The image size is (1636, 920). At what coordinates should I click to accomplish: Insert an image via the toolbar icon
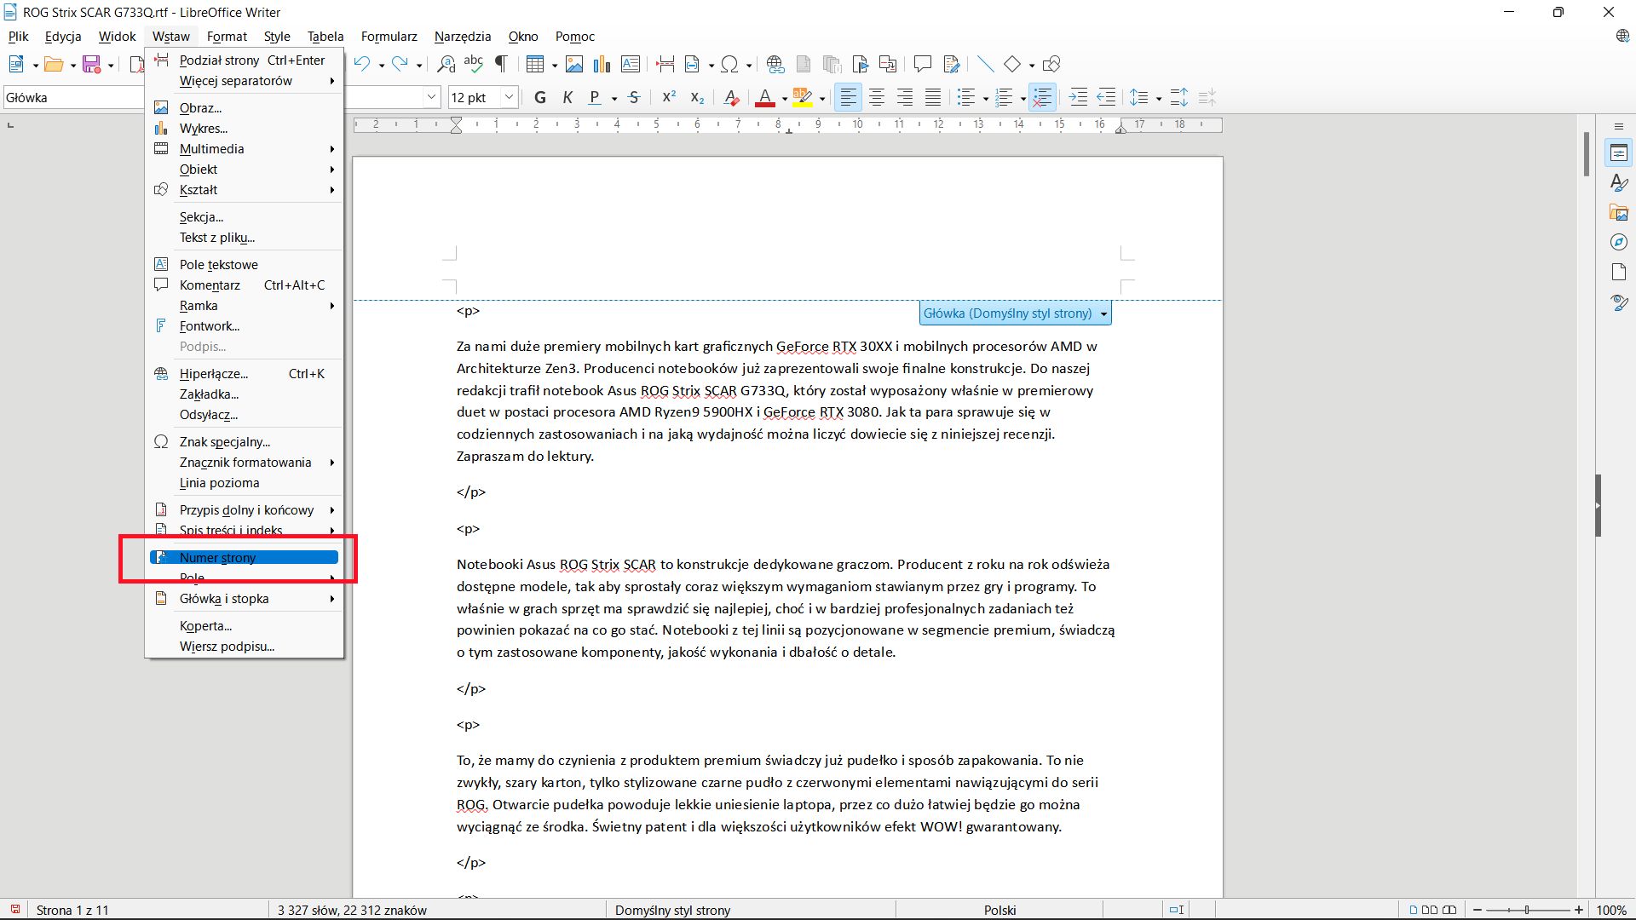coord(574,64)
